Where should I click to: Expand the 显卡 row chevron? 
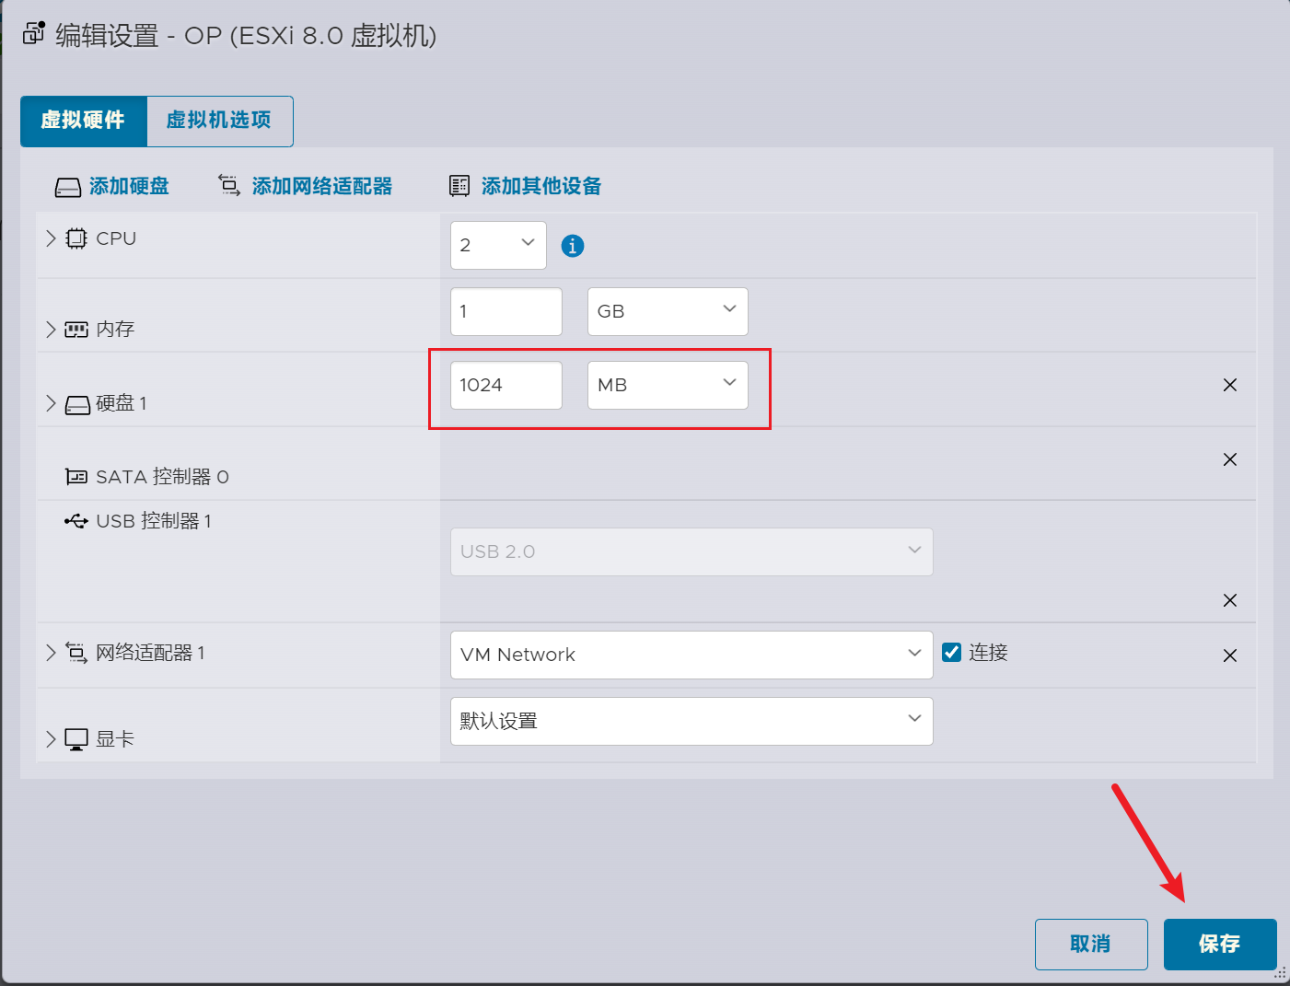[x=51, y=739]
